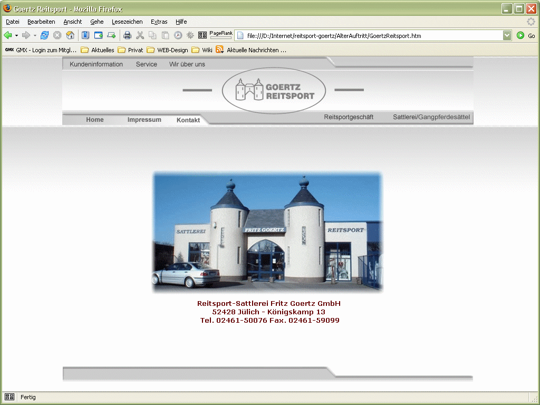Open a new tab with plus icon
Screen dimensions: 540x405
[x=111, y=35]
